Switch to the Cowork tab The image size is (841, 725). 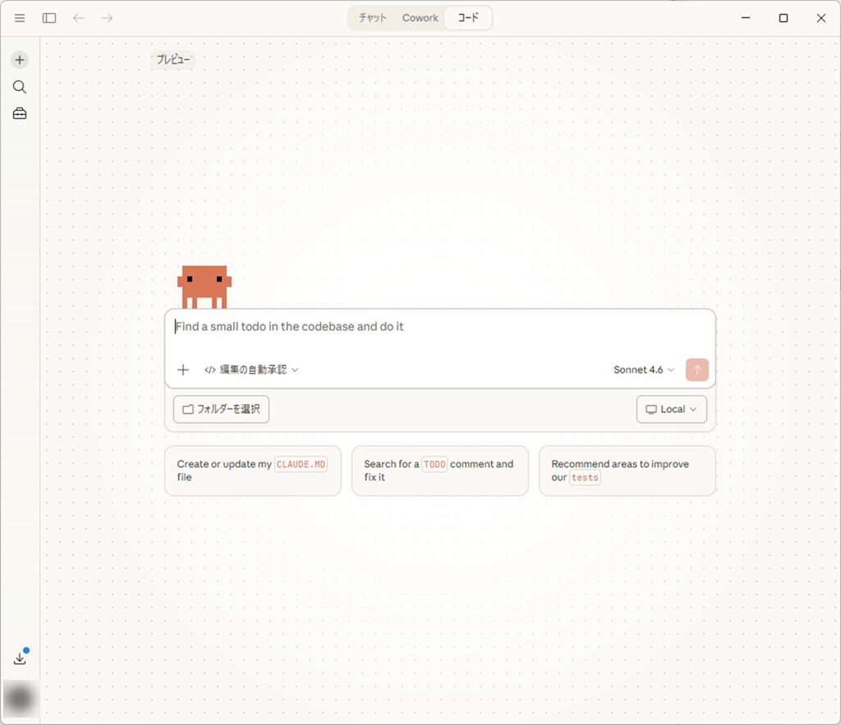tap(420, 18)
